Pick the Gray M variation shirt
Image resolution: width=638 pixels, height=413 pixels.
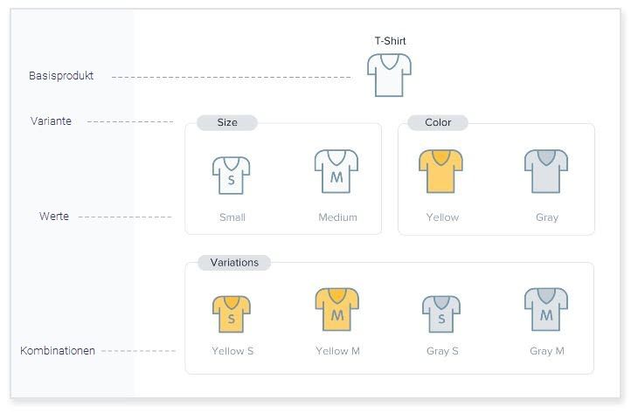click(546, 310)
